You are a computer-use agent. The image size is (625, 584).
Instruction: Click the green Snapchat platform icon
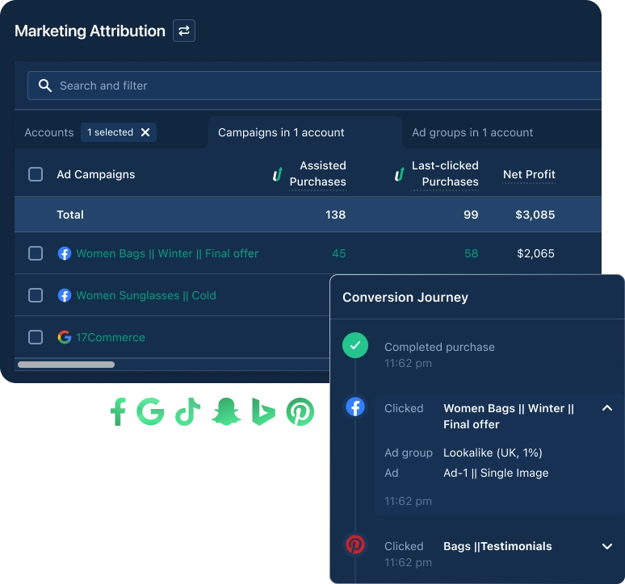pos(224,411)
